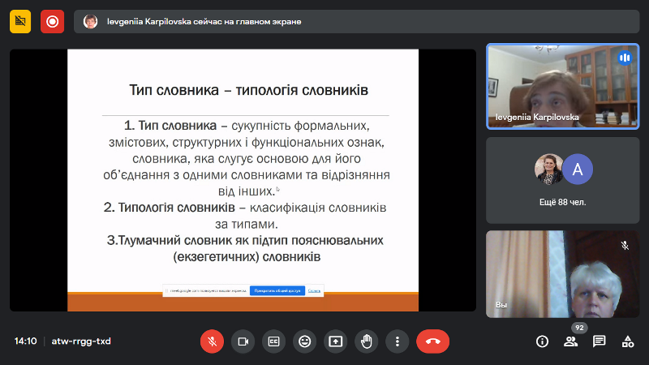This screenshot has width=649, height=365.
Task: Select your own video tile labeled 'Вы'
Action: [x=562, y=273]
